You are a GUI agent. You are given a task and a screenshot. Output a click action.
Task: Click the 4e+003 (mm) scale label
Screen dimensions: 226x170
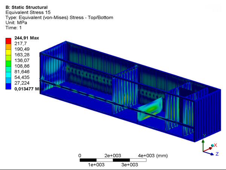153,155
